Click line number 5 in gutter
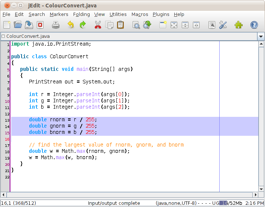This screenshot has height=207, width=265. (x=8, y=70)
